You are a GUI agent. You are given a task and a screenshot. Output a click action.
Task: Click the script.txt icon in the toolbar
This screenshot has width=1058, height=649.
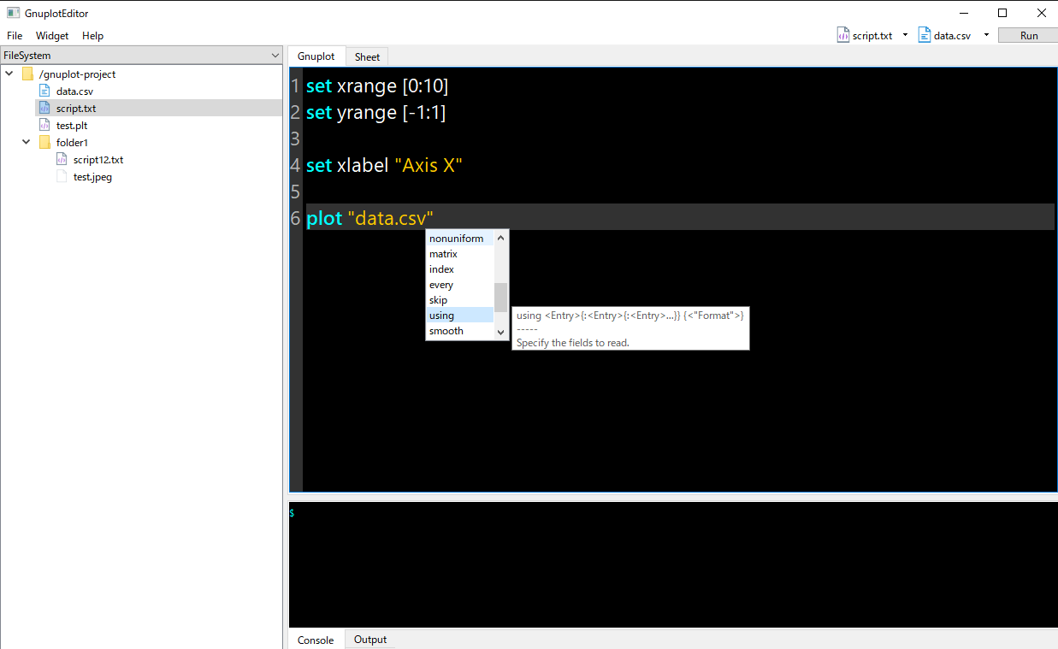point(842,35)
